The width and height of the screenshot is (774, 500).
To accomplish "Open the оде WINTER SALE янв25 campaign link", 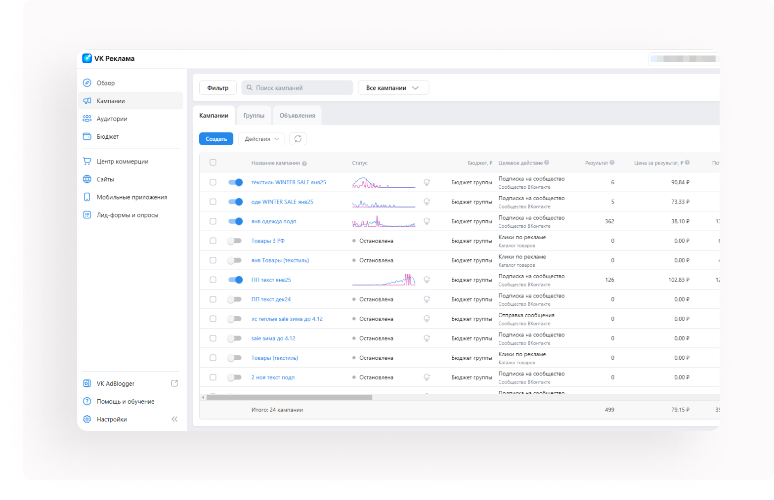I will pyautogui.click(x=282, y=202).
